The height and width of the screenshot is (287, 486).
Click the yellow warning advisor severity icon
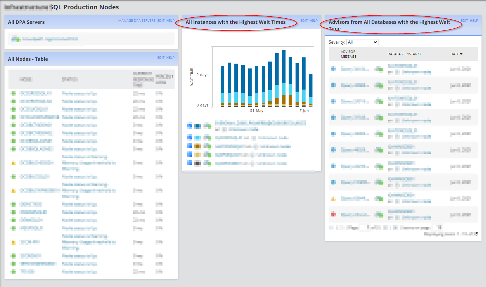tap(333, 198)
